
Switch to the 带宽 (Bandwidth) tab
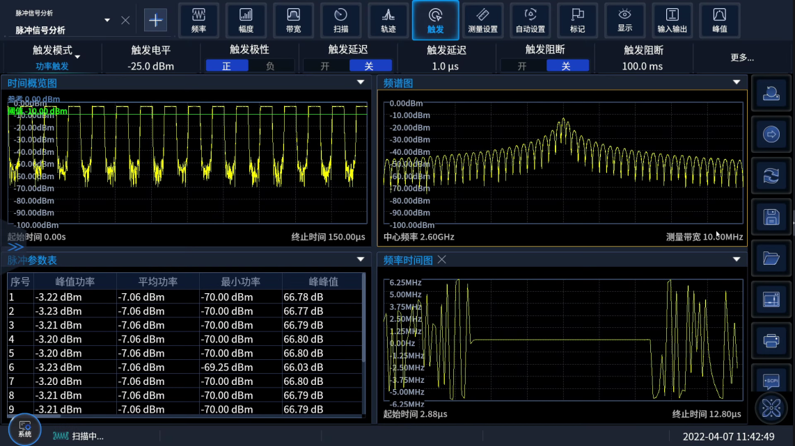coord(293,20)
